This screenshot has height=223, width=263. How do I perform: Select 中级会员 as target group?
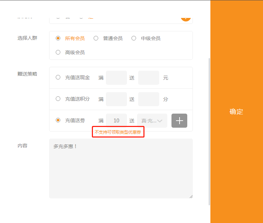[134, 38]
